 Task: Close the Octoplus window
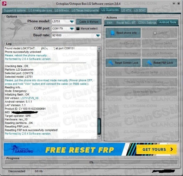[179, 4]
